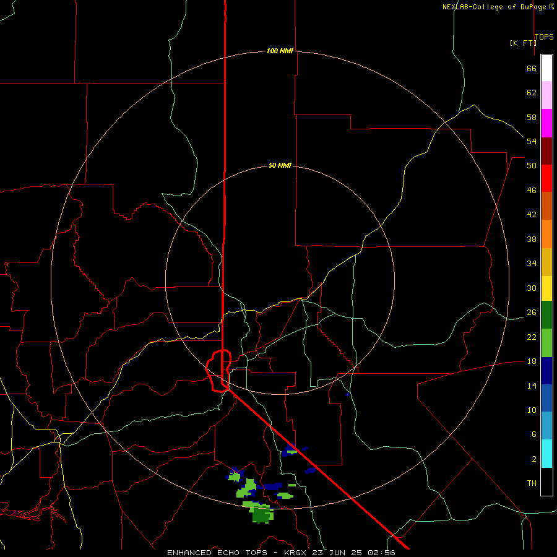Screen dimensions: 557x557
Task: Click the bright red 46-50 kft legend swatch
Action: click(546, 178)
